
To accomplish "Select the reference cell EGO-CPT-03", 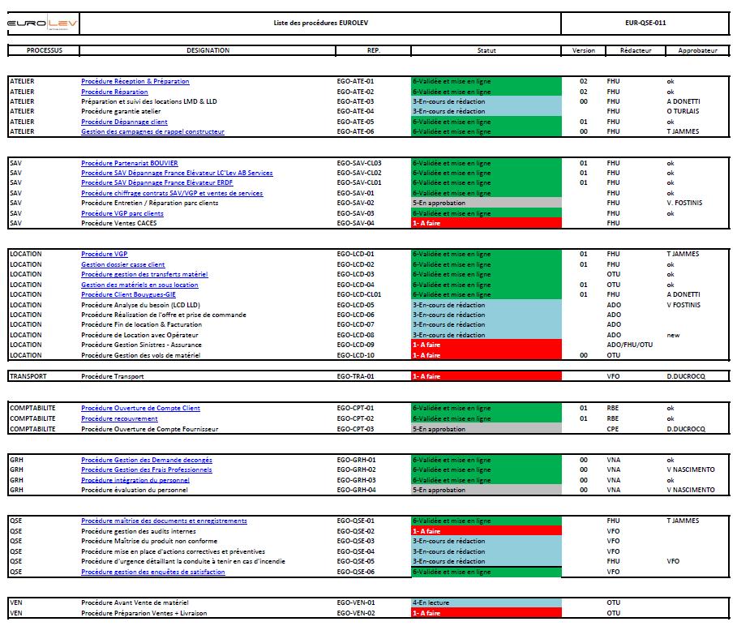I will pyautogui.click(x=356, y=429).
